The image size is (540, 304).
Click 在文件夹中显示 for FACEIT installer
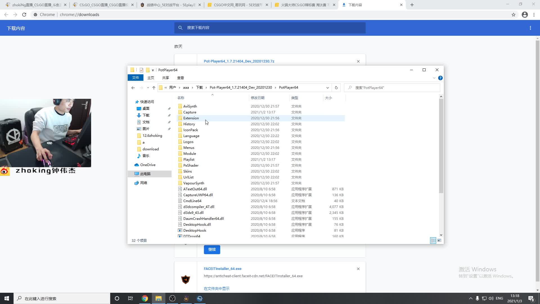point(217,289)
